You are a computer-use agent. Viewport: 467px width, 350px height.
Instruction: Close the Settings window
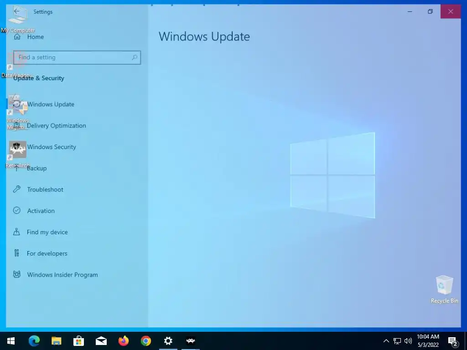click(451, 11)
